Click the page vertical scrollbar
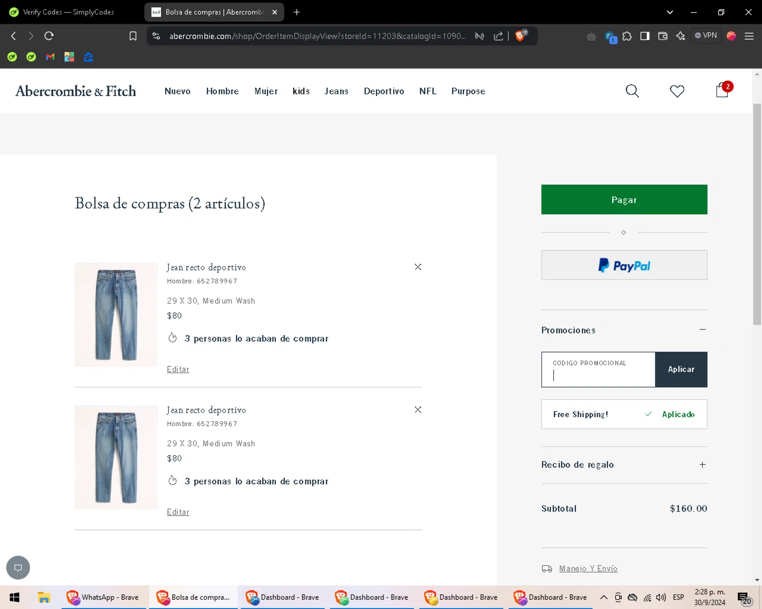Image resolution: width=762 pixels, height=609 pixels. click(x=757, y=213)
